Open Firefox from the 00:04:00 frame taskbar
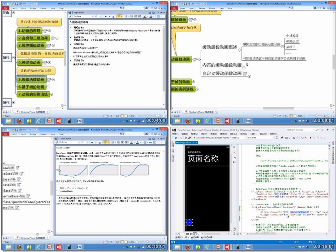This screenshot has height=252, width=336. click(19, 121)
